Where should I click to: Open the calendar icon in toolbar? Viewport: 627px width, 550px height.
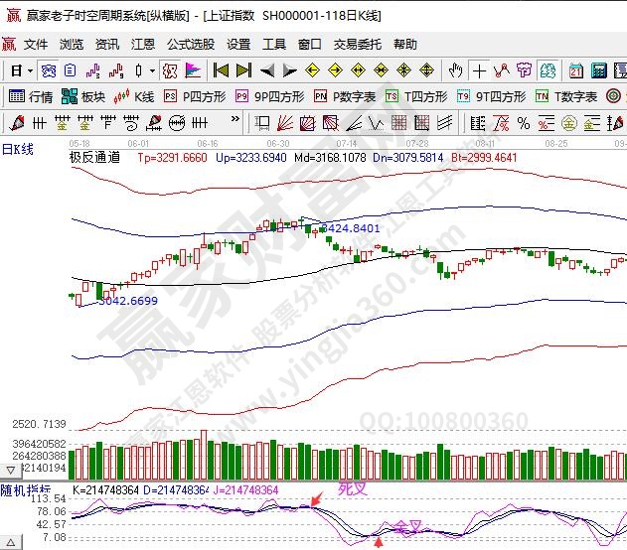click(x=576, y=70)
